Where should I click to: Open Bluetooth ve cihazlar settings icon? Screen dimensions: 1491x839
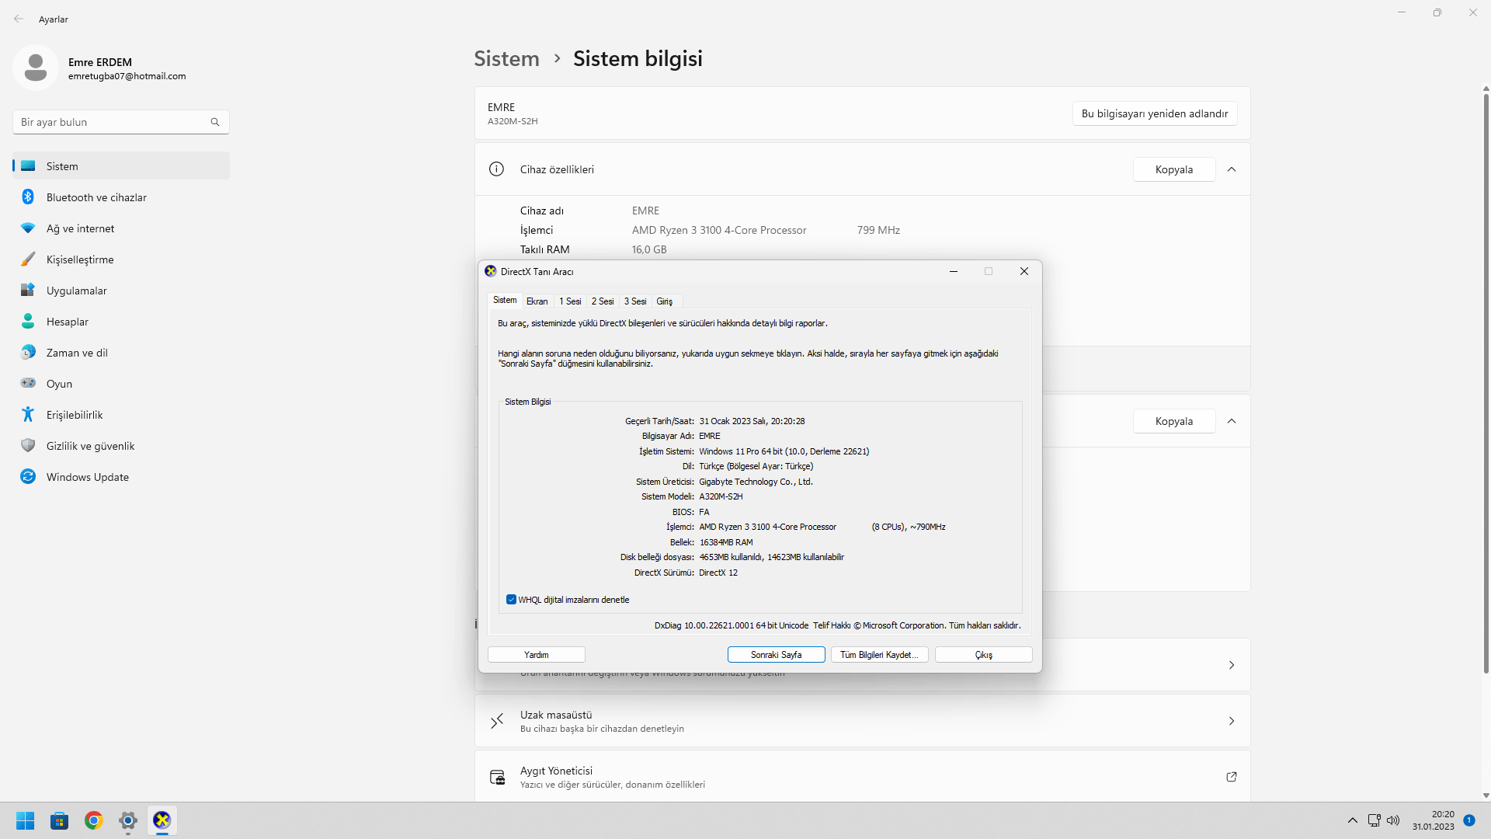[x=28, y=197]
